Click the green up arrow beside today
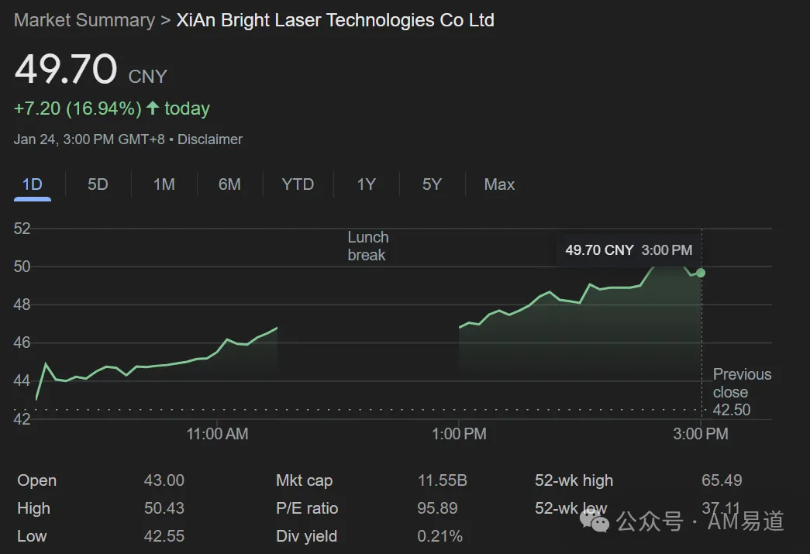The image size is (810, 554). coord(153,108)
